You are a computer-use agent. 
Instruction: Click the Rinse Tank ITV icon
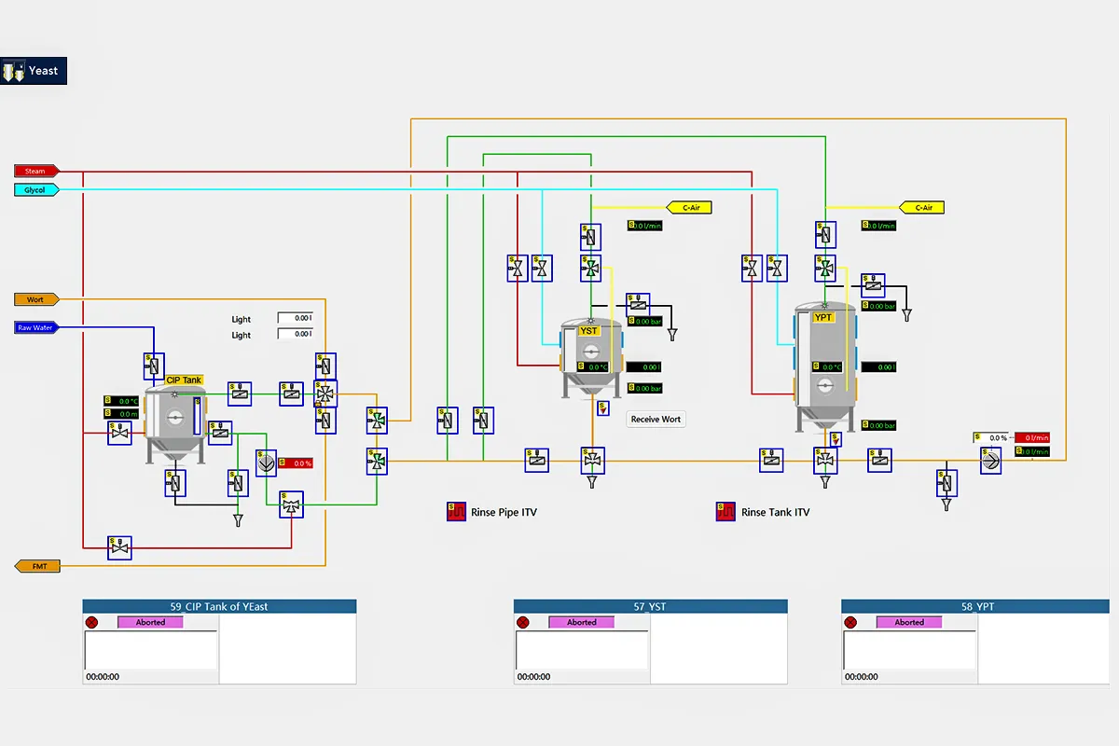point(725,512)
